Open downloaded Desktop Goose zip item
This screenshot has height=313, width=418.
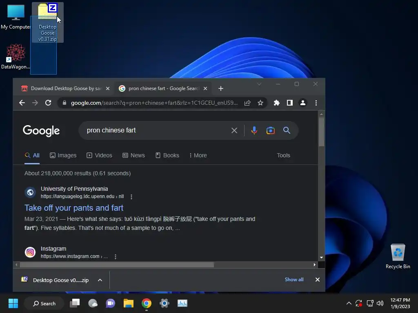(55, 280)
